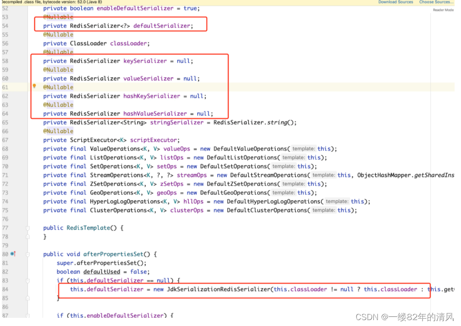Click DefaultClusterOperations on line 75
461x326 pixels.
click(x=267, y=210)
